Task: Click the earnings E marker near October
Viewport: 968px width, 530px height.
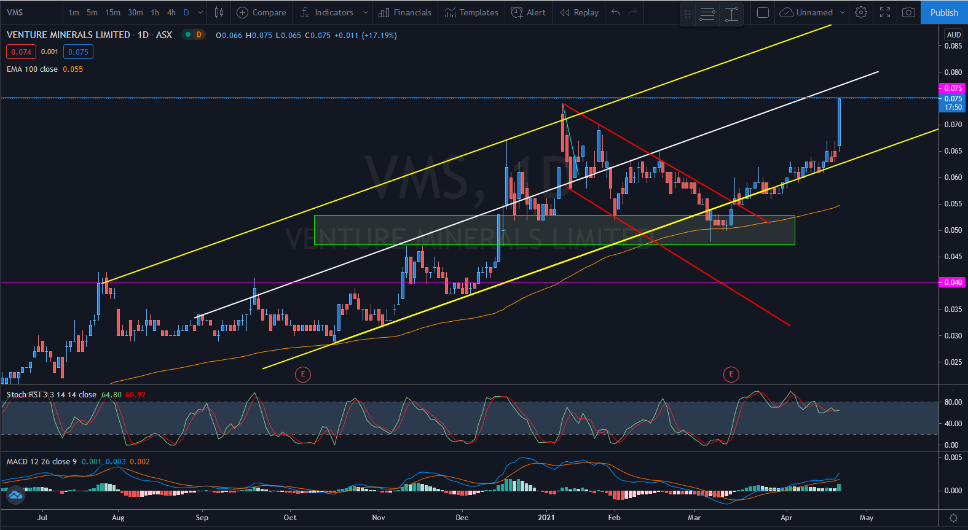Action: coord(302,374)
